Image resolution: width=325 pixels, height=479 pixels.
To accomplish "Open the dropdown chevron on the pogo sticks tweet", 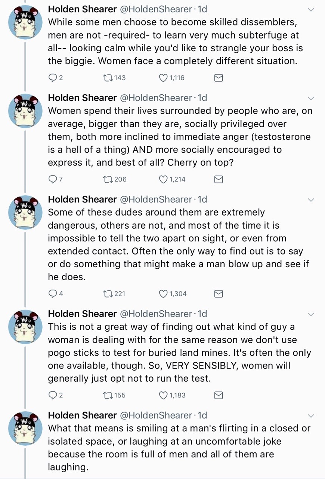I will click(311, 314).
